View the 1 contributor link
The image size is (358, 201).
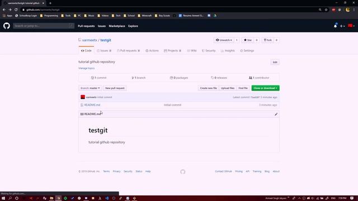point(259,78)
